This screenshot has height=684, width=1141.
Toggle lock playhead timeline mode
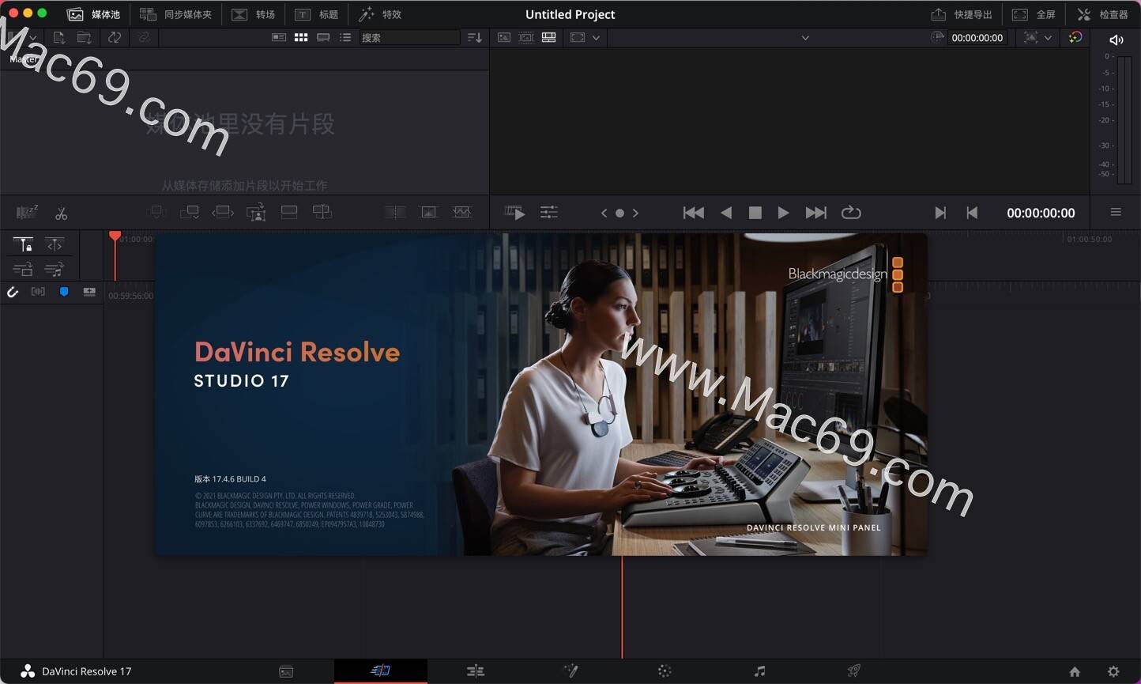point(23,245)
